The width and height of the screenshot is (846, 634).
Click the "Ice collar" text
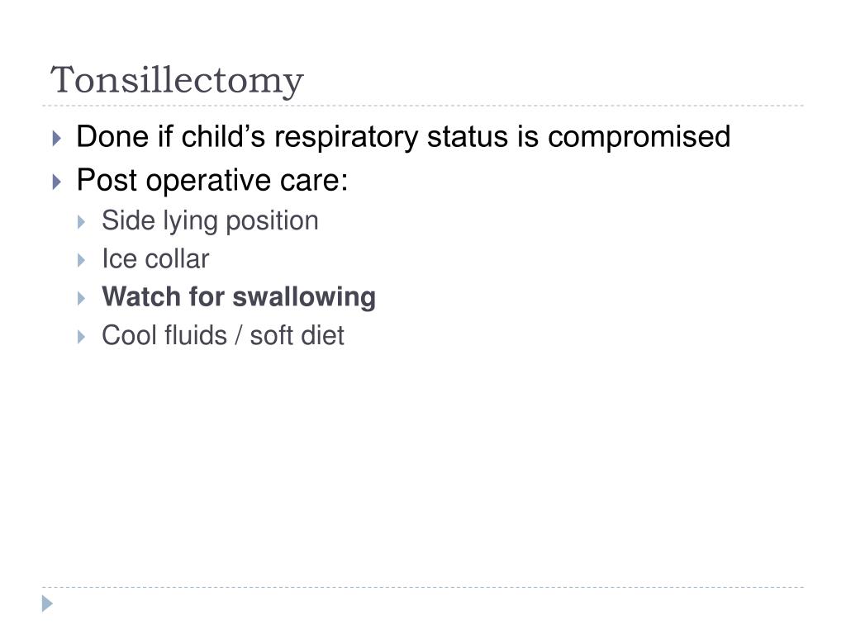pos(155,258)
